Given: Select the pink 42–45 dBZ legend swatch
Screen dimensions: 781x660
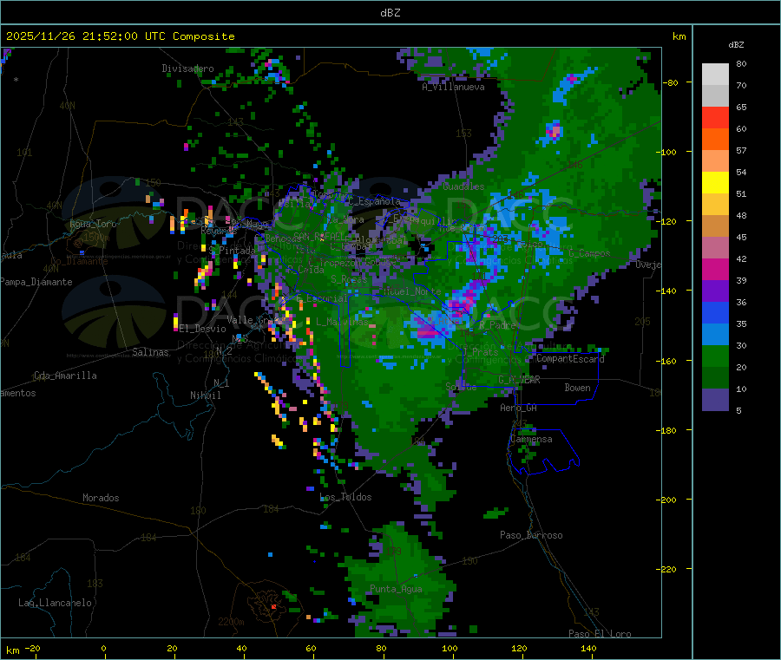Looking at the screenshot, I should click(x=715, y=248).
